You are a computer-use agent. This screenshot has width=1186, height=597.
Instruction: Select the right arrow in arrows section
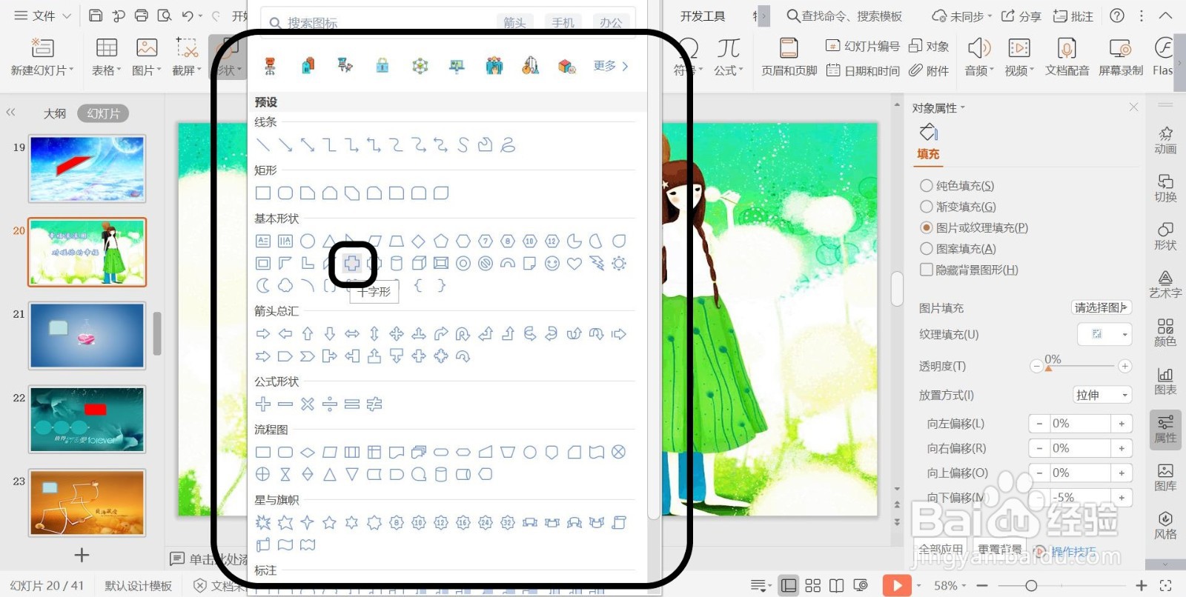[263, 334]
